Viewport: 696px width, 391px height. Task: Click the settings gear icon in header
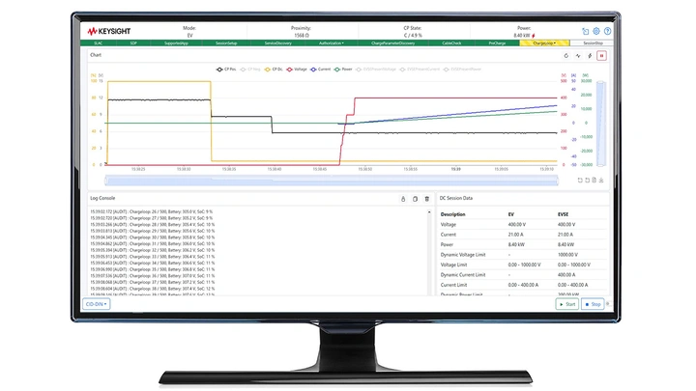coord(595,32)
